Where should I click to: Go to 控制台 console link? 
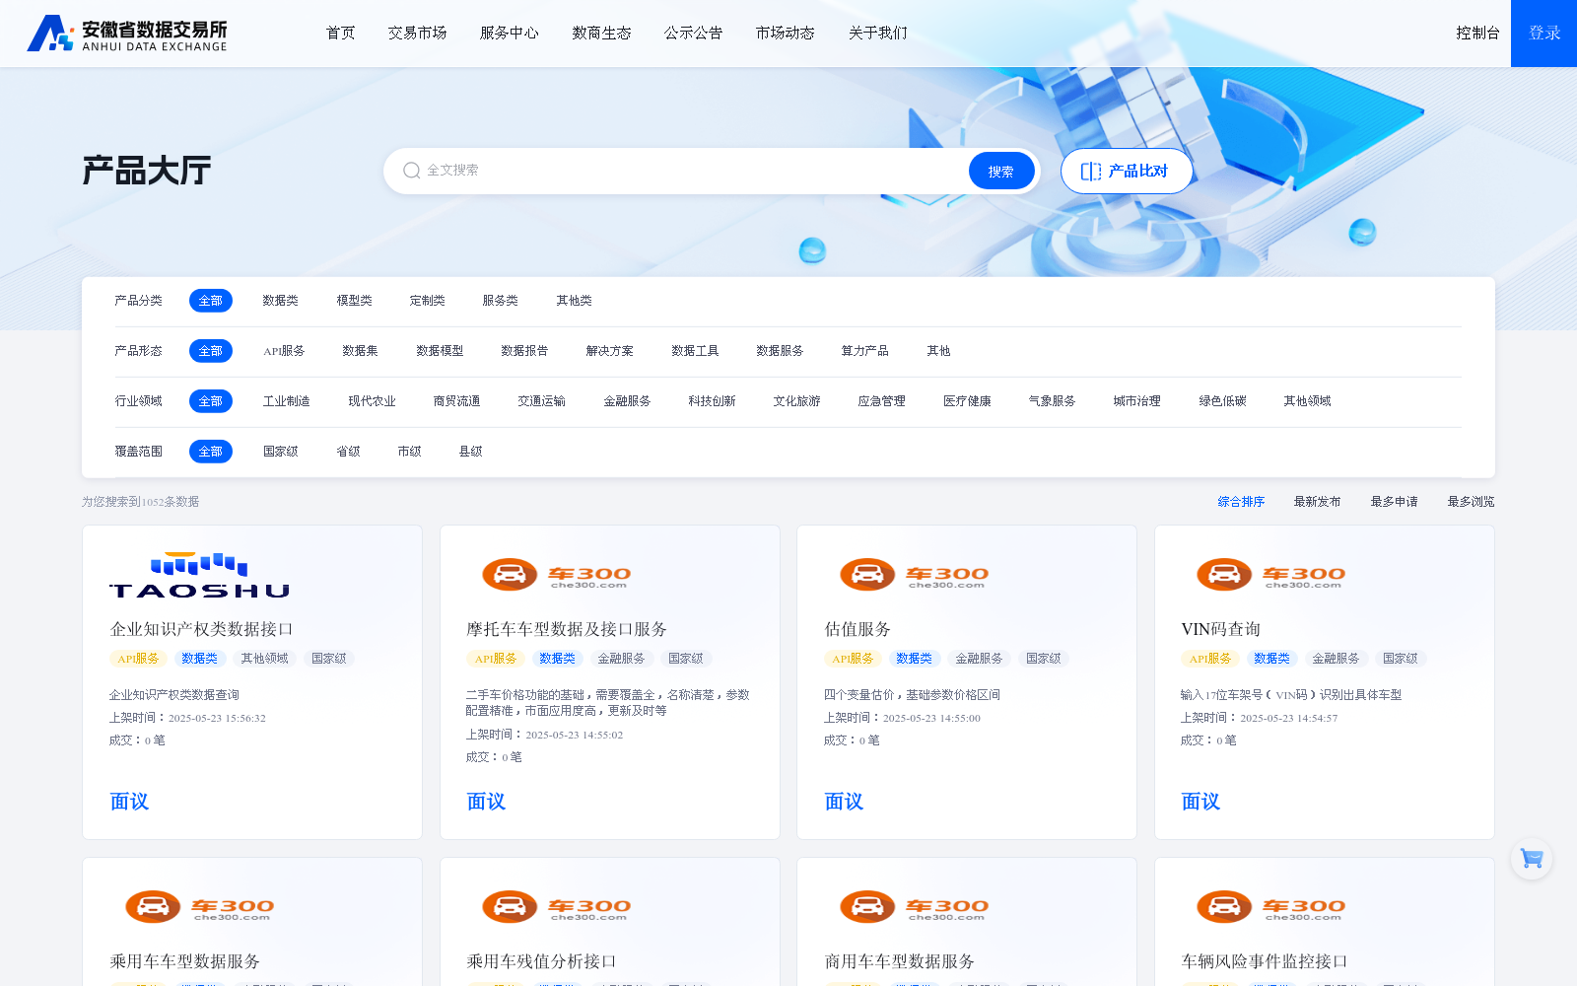[x=1477, y=34]
